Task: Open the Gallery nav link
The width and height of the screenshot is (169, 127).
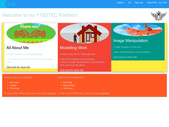Action: (x=120, y=3)
